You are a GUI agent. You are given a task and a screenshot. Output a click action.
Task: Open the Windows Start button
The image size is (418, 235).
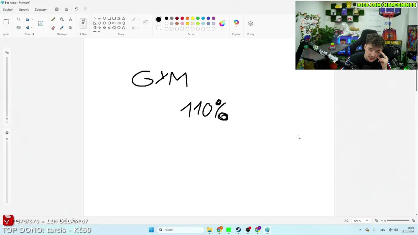click(x=151, y=230)
